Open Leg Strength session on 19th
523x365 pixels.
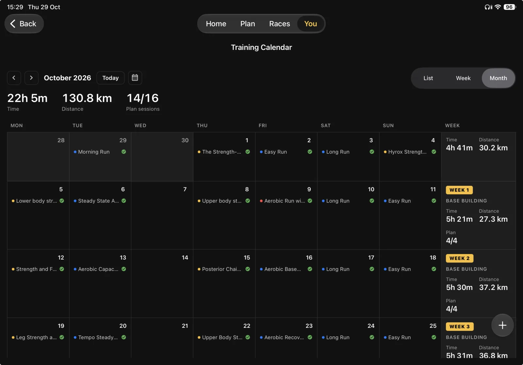point(38,337)
